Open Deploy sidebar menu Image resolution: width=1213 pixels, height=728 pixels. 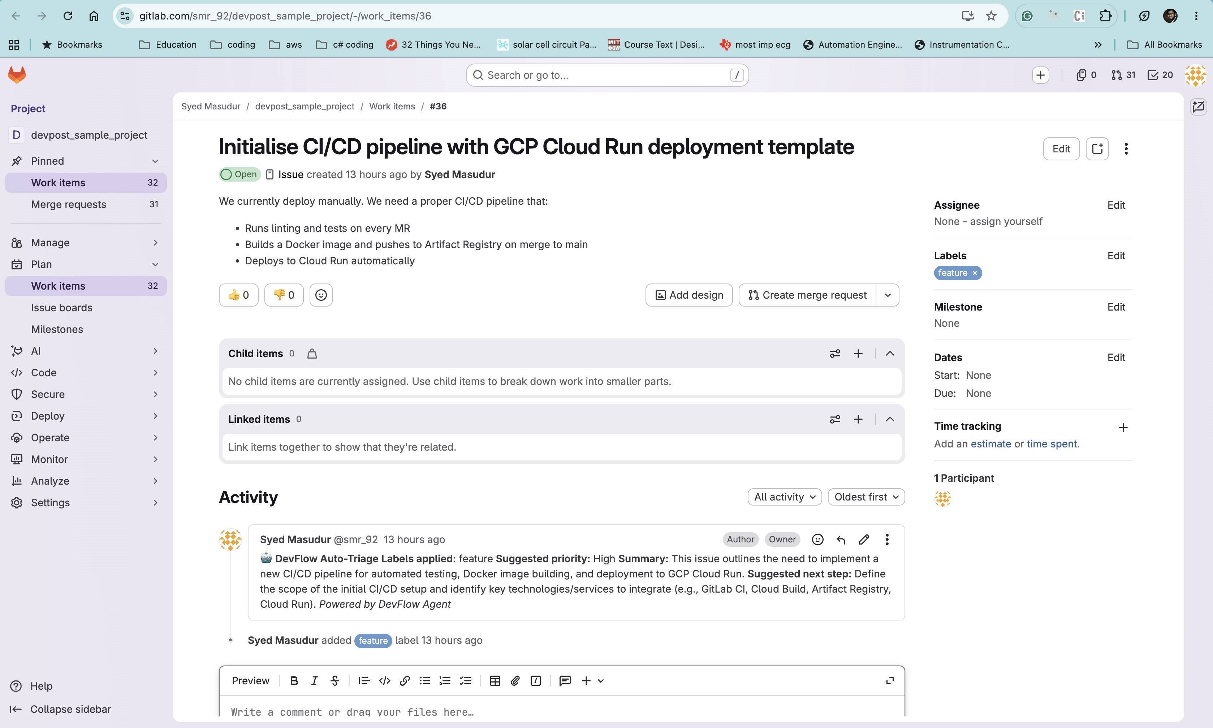[86, 416]
